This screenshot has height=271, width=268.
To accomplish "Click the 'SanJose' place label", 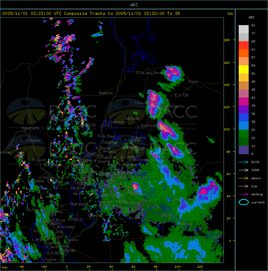I will click(131, 118).
